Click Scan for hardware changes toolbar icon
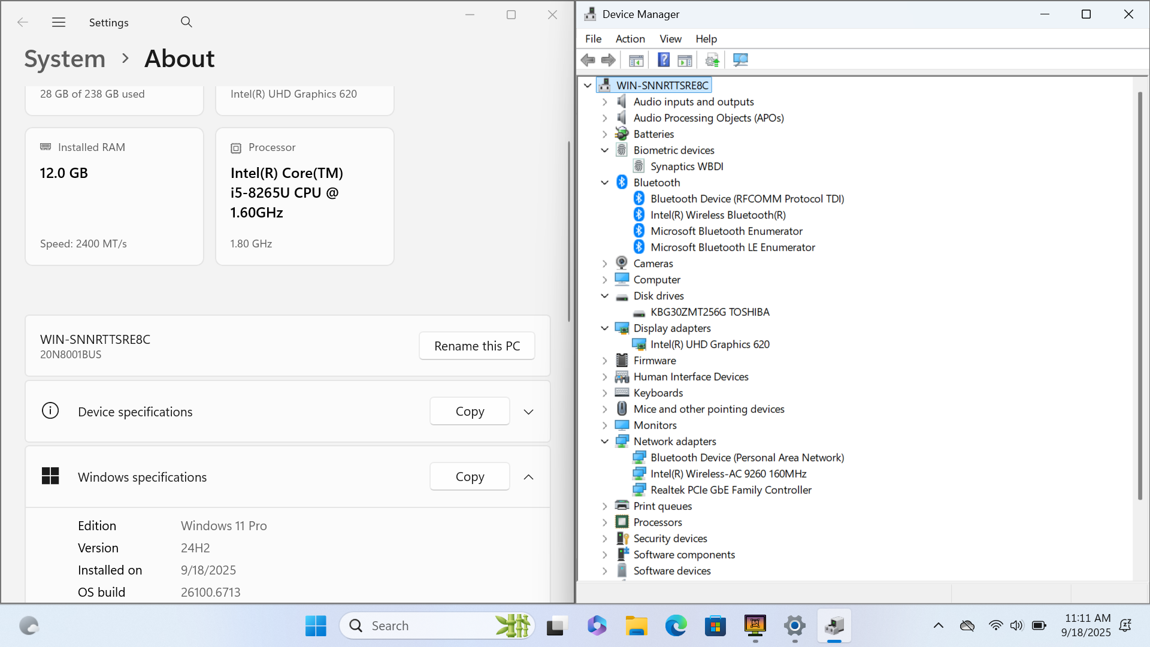Screen dimensions: 1150x647 coord(740,60)
